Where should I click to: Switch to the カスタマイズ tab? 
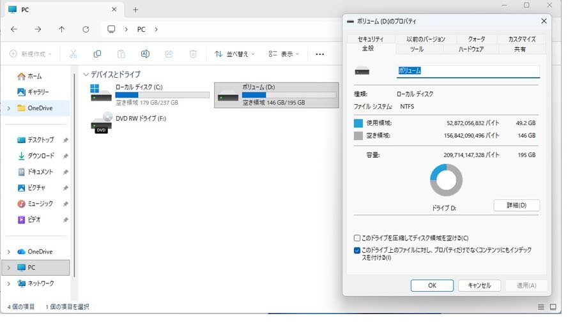pyautogui.click(x=521, y=39)
